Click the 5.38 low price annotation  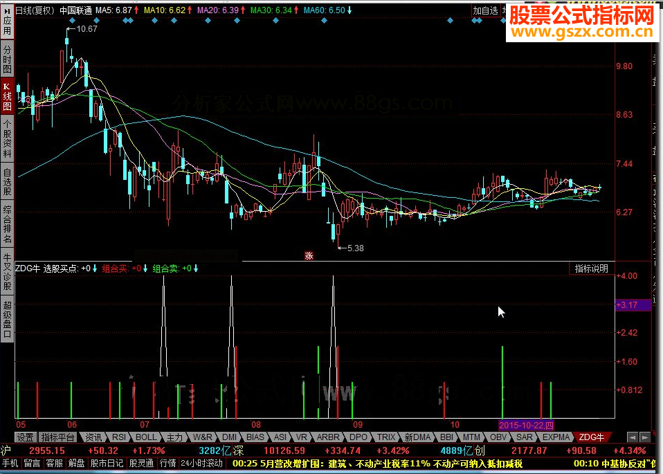355,248
